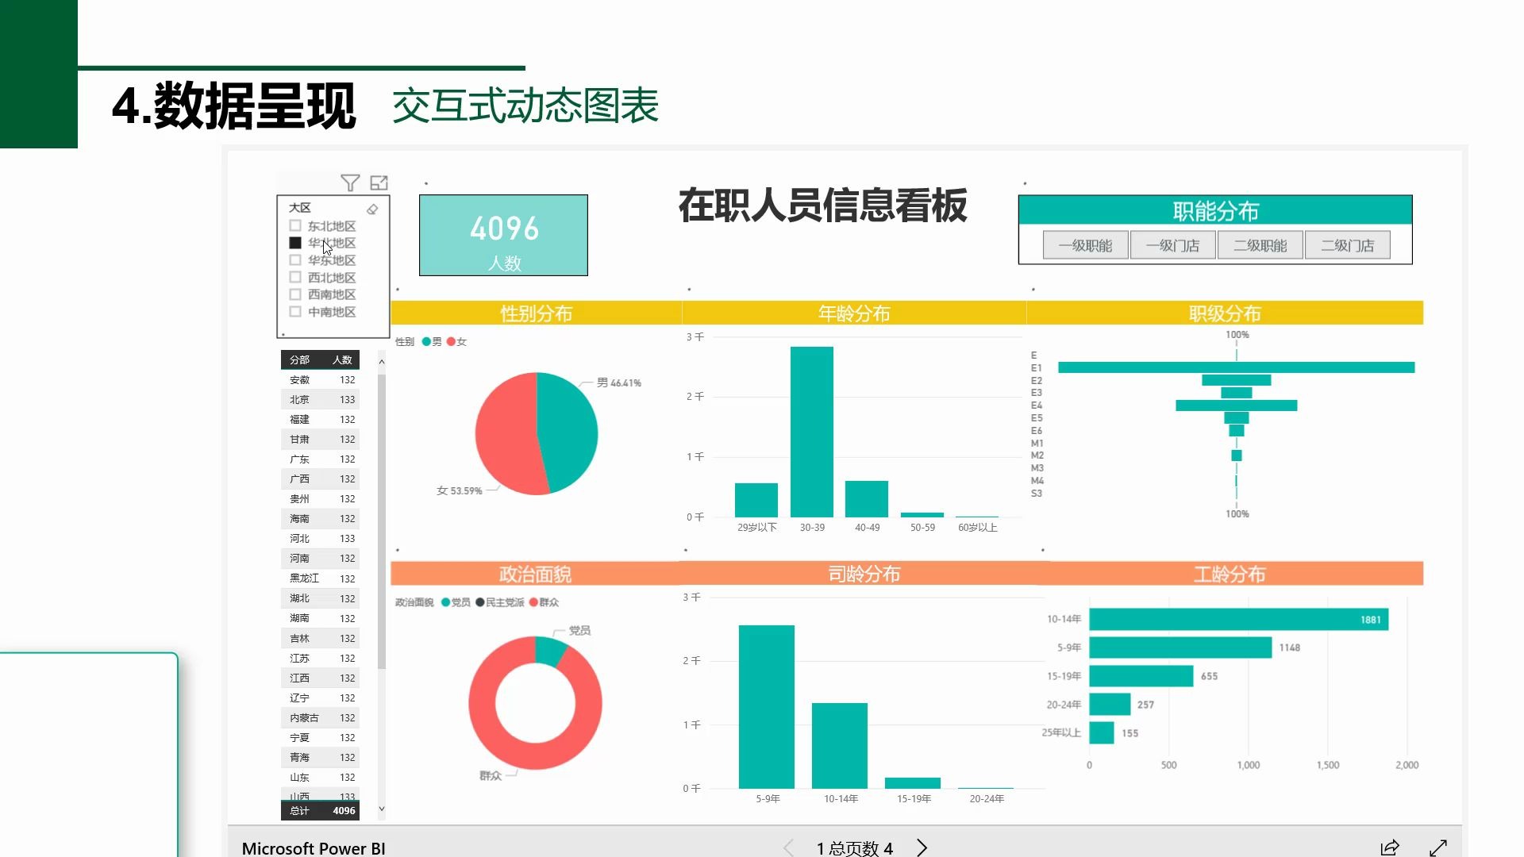This screenshot has width=1524, height=857.
Task: Click the 30-39 bar in age chart
Action: [811, 432]
